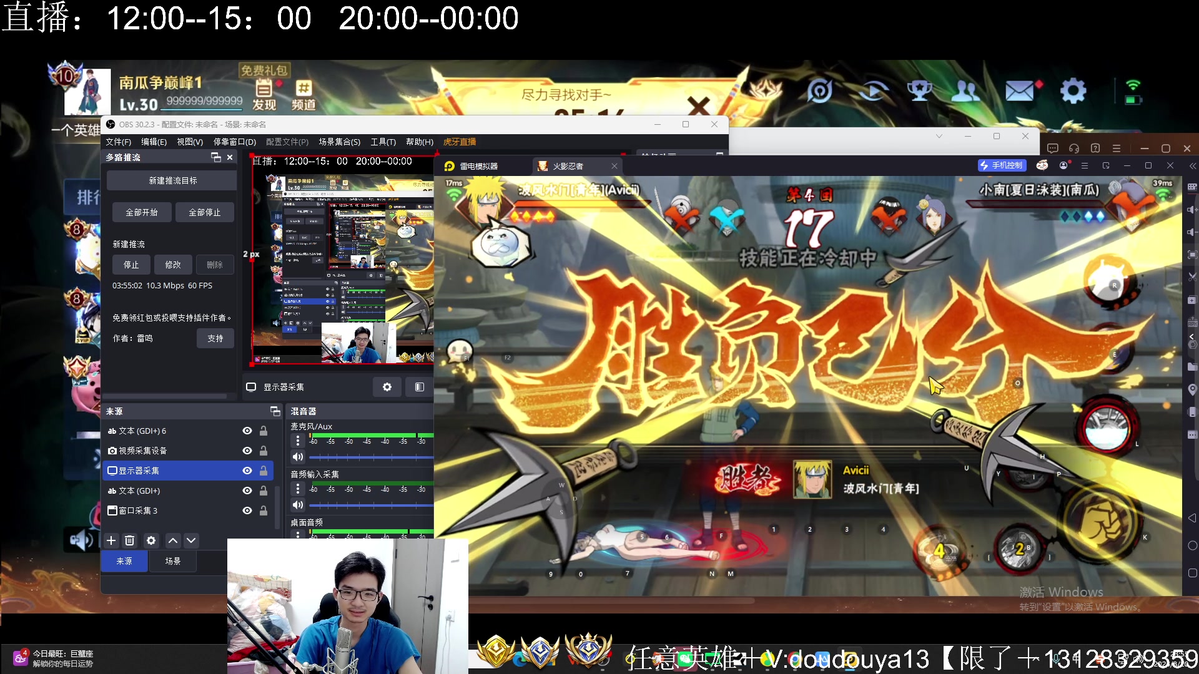Open the 停靠窗口(D) menu
1199x674 pixels.
click(x=235, y=142)
